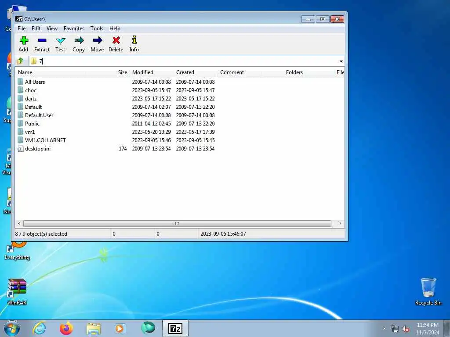Select the choc folder icon

(20, 90)
